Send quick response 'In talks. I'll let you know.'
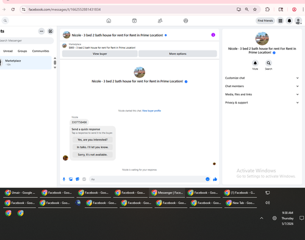Viewport: 305px width, 240px height. coord(93,147)
